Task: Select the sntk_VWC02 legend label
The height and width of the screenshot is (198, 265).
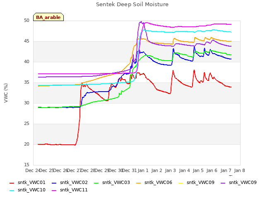Action: tap(74, 182)
